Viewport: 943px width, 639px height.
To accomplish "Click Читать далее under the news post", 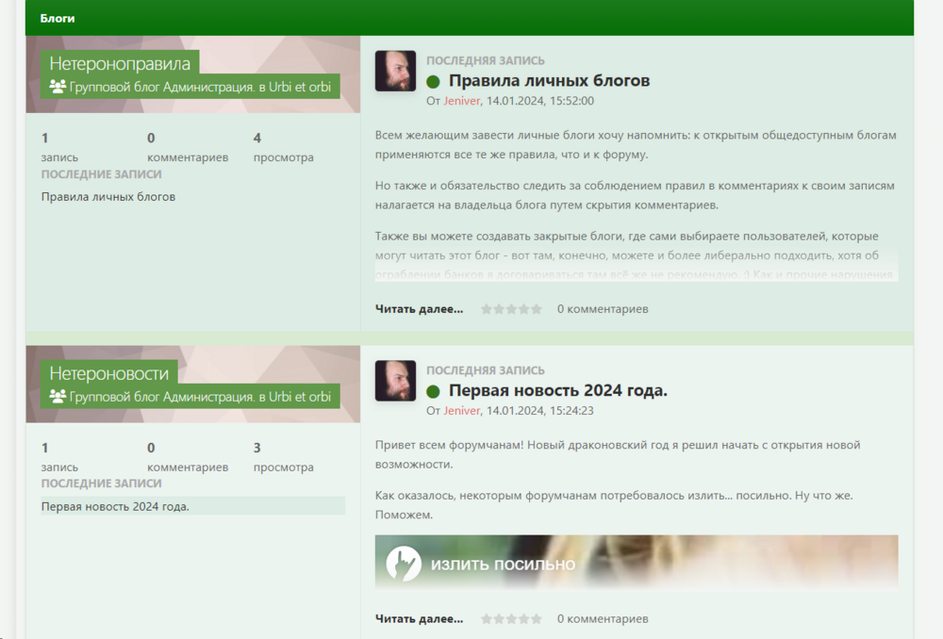I will pos(420,618).
